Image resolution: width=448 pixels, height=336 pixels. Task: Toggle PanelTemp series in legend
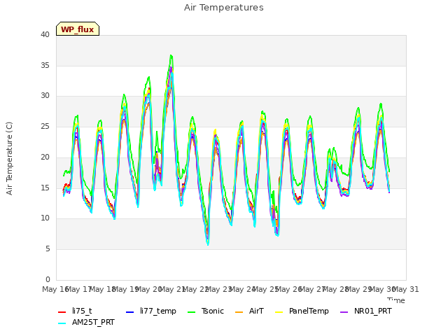[x=302, y=311]
